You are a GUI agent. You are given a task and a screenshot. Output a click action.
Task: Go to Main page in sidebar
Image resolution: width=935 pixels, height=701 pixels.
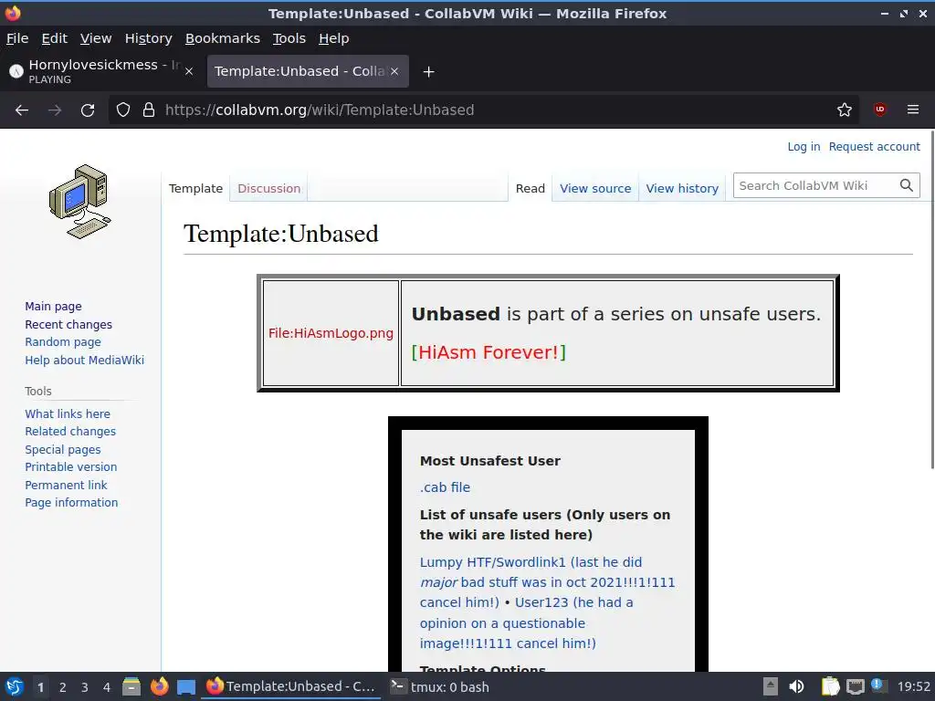(x=53, y=307)
